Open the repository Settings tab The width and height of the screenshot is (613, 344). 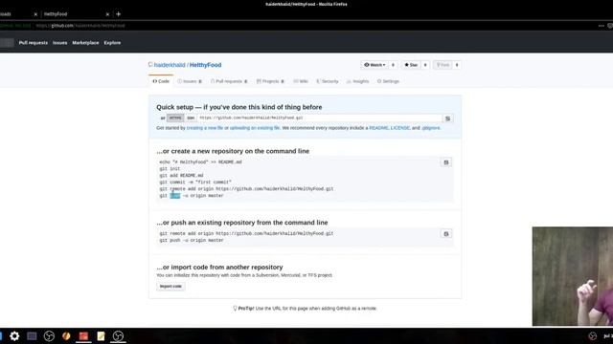pos(388,81)
